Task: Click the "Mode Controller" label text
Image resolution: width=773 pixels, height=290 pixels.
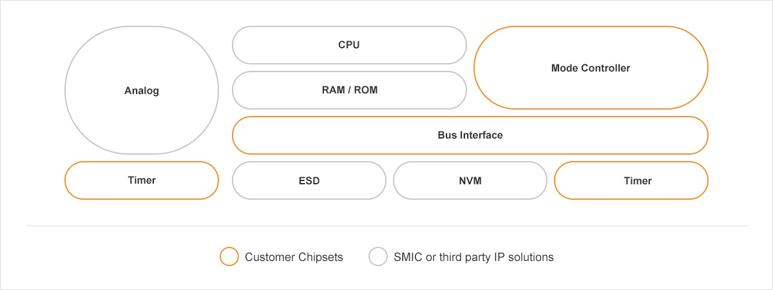Action: pos(591,68)
